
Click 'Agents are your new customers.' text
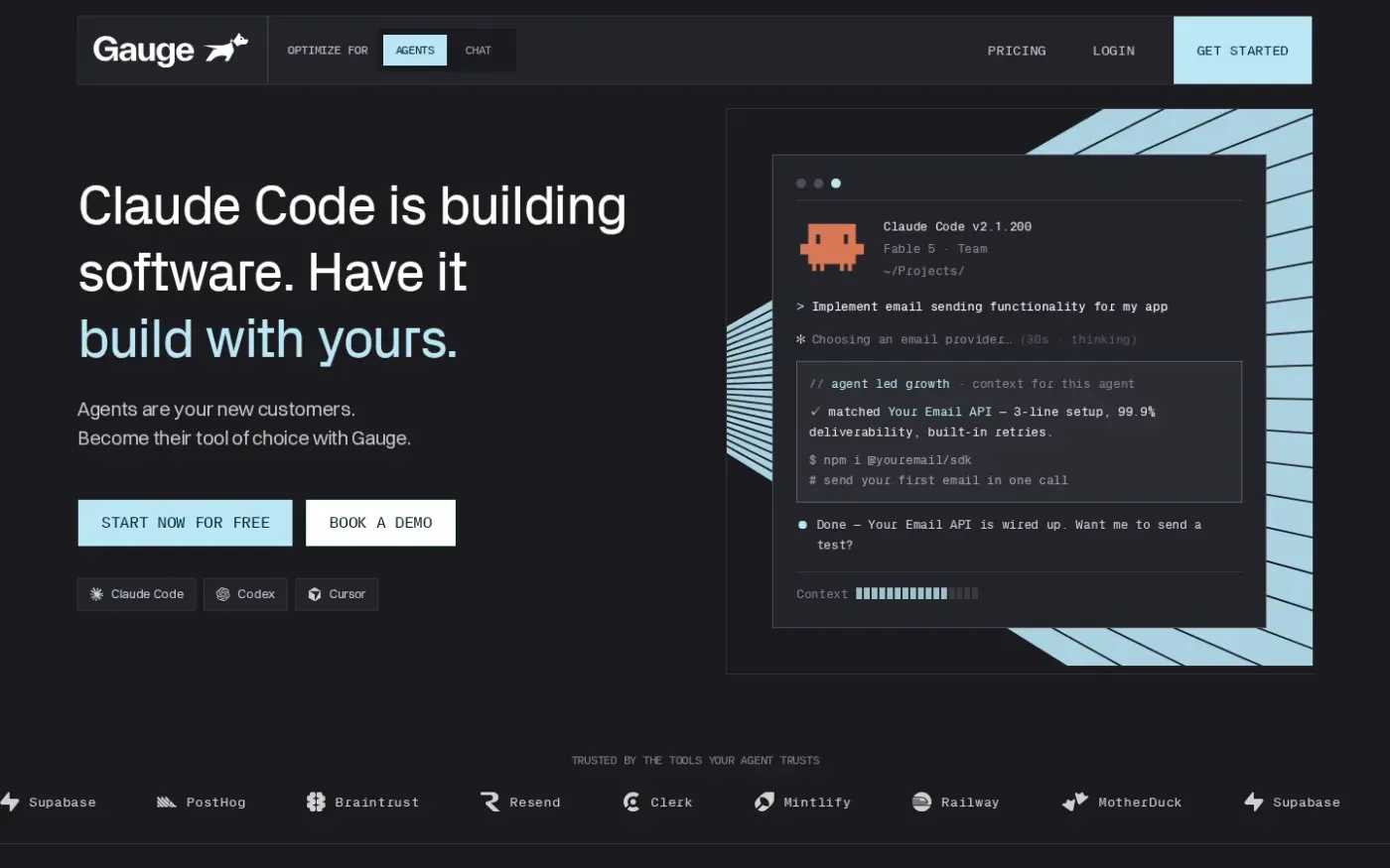point(216,410)
